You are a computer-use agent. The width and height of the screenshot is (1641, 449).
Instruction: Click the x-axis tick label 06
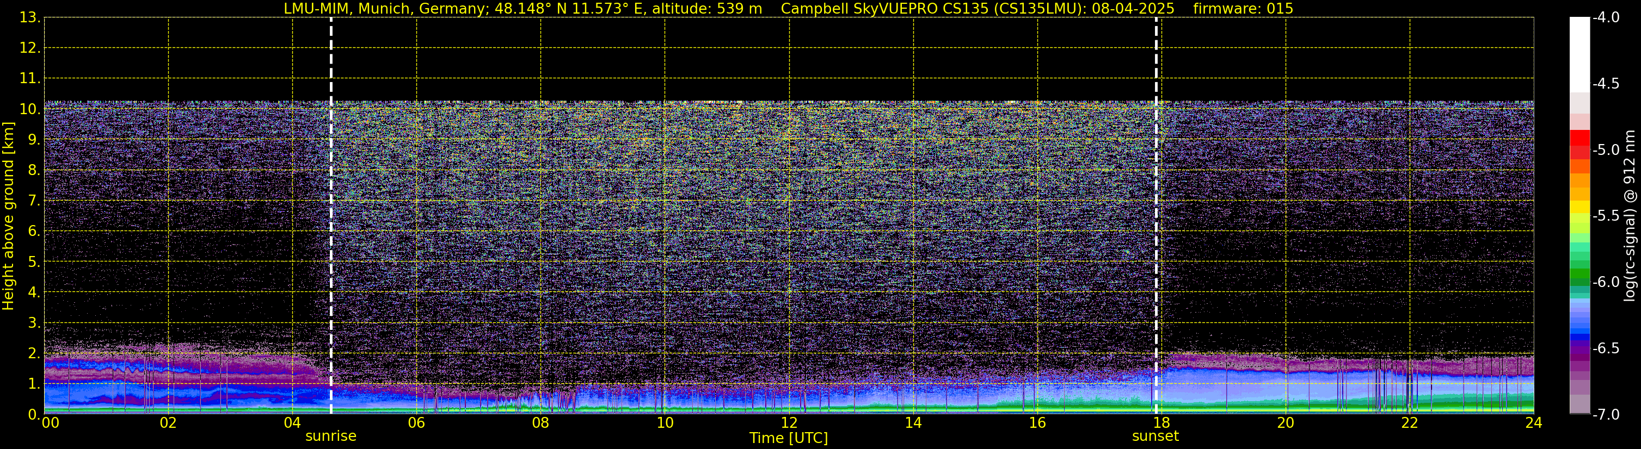(416, 423)
